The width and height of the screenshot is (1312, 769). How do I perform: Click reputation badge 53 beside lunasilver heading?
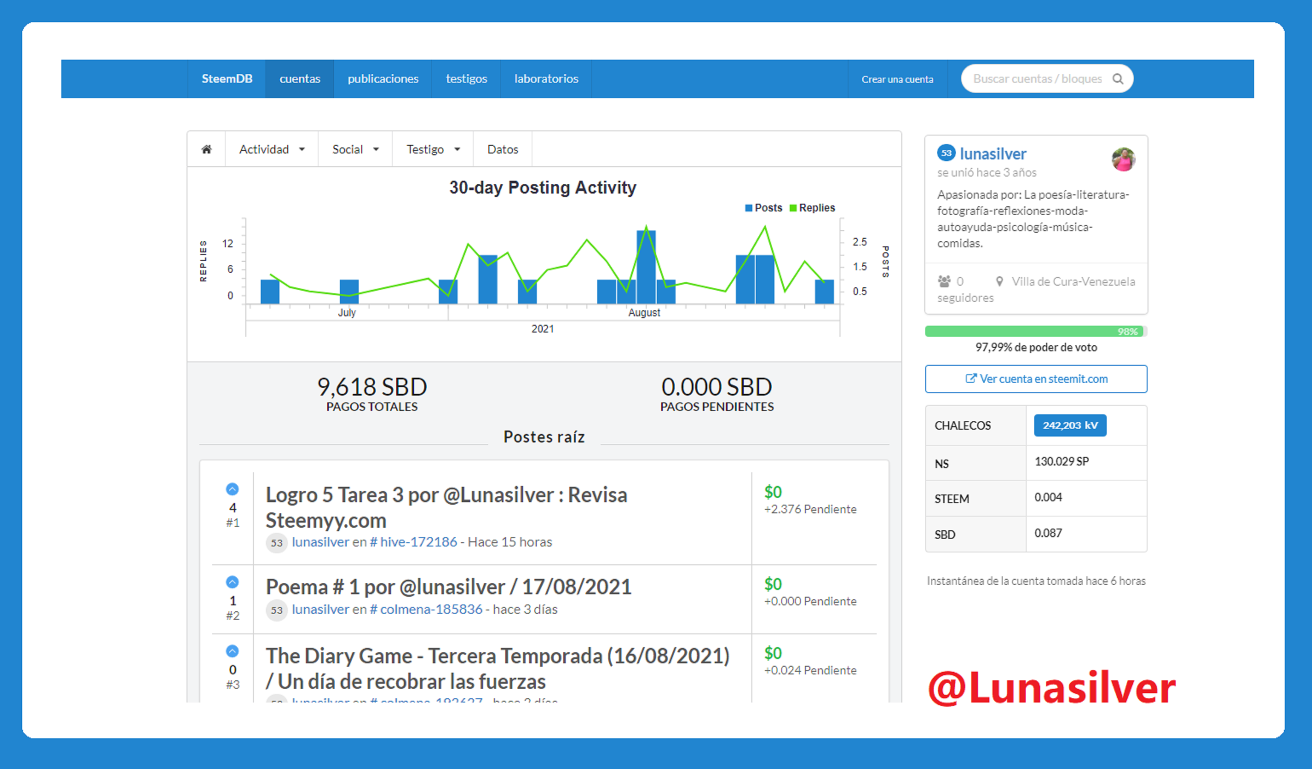point(946,153)
